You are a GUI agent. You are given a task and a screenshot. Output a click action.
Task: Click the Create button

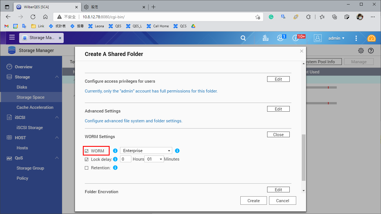pos(253,201)
